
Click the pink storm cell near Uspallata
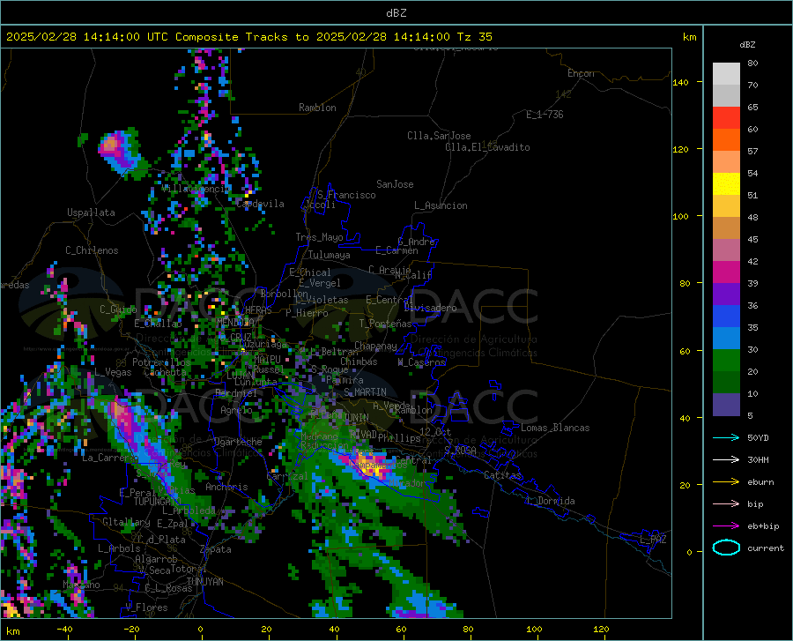point(112,145)
